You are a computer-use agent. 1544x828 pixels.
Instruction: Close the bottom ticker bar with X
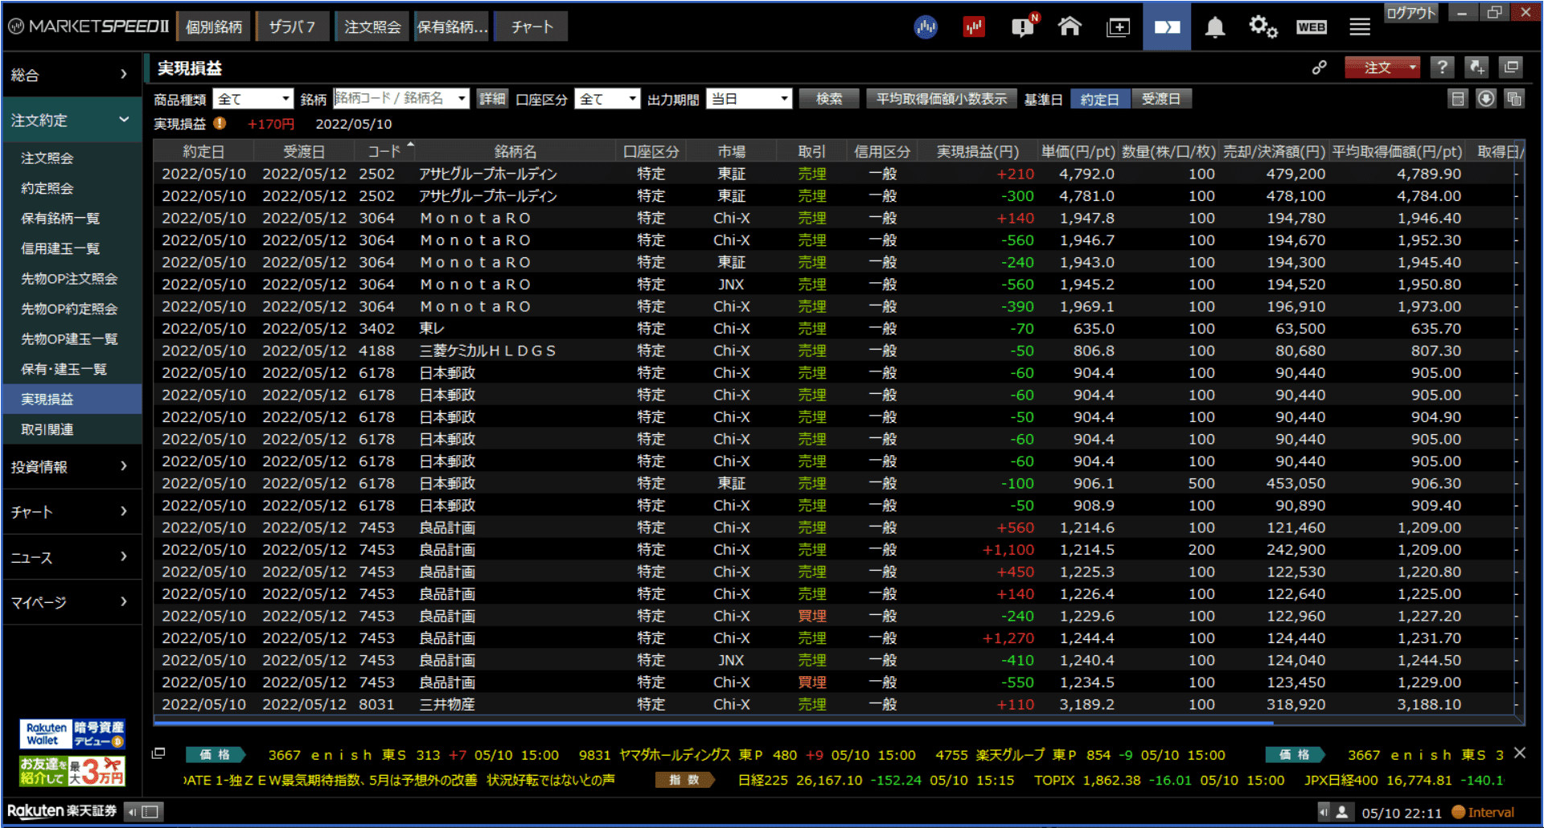[x=1519, y=753]
